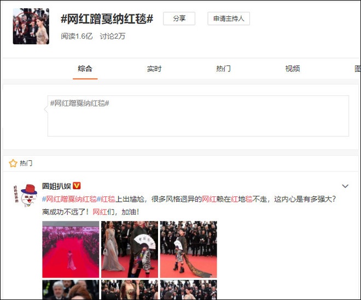Screen dimensions: 361x300
Task: Open 圈姐扒娱 profile avatar
Action: [x=25, y=195]
